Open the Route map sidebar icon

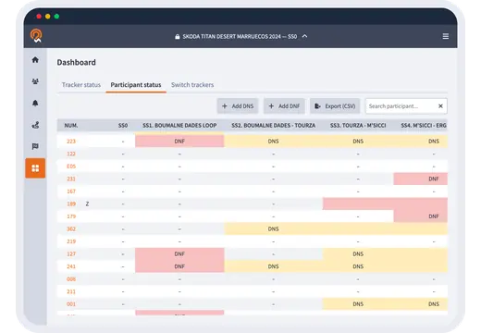(35, 125)
